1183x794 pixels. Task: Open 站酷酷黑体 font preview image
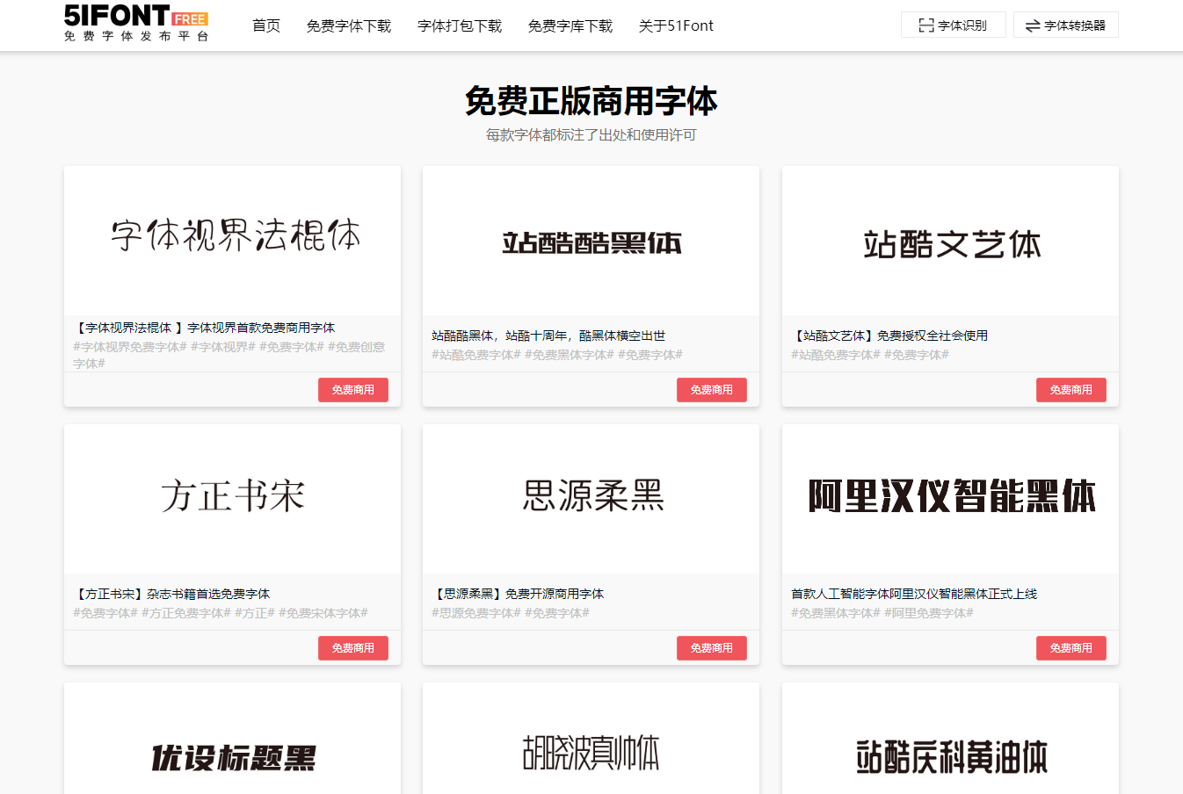tap(591, 241)
